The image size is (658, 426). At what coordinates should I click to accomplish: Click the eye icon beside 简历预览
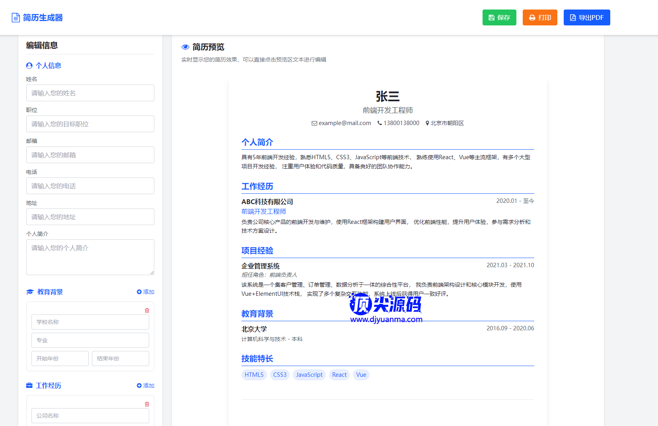click(185, 47)
